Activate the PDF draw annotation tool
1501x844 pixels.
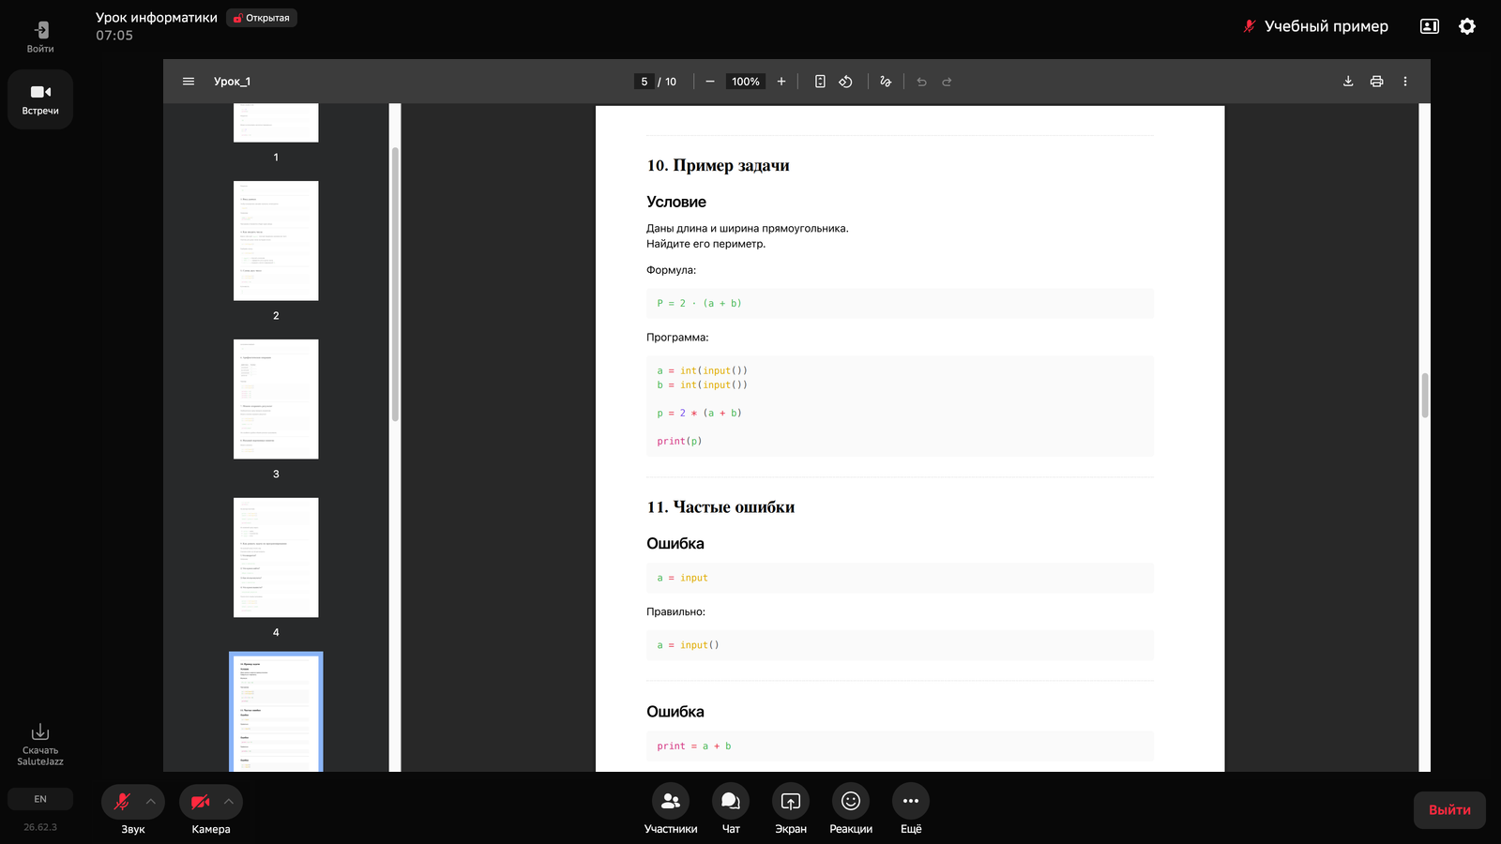pyautogui.click(x=886, y=82)
